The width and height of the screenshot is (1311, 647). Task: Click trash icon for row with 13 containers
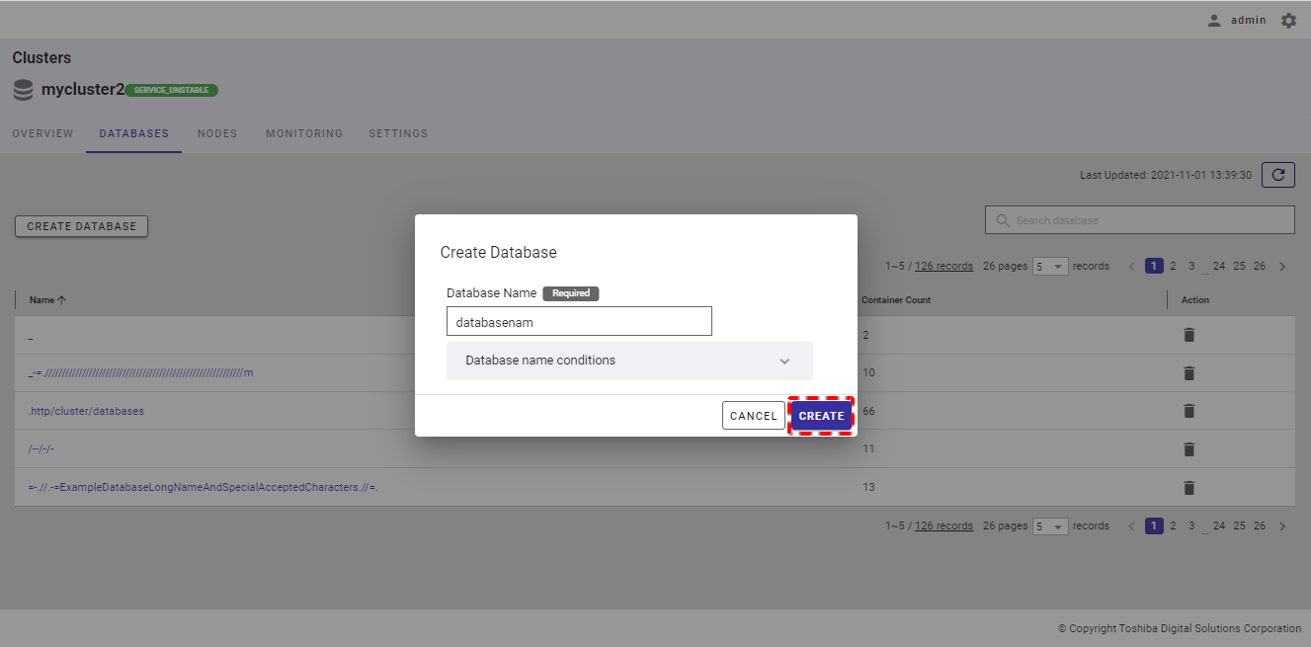click(x=1188, y=487)
